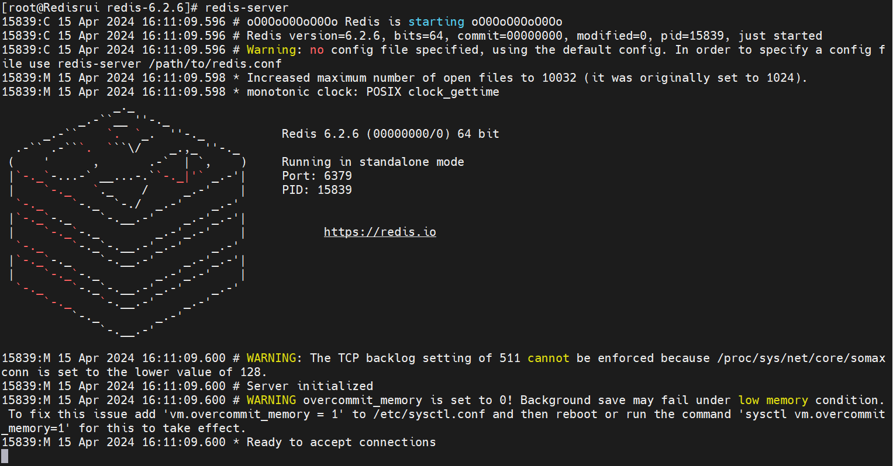Open the https://redis.io link
This screenshot has height=466, width=893.
pyautogui.click(x=380, y=232)
